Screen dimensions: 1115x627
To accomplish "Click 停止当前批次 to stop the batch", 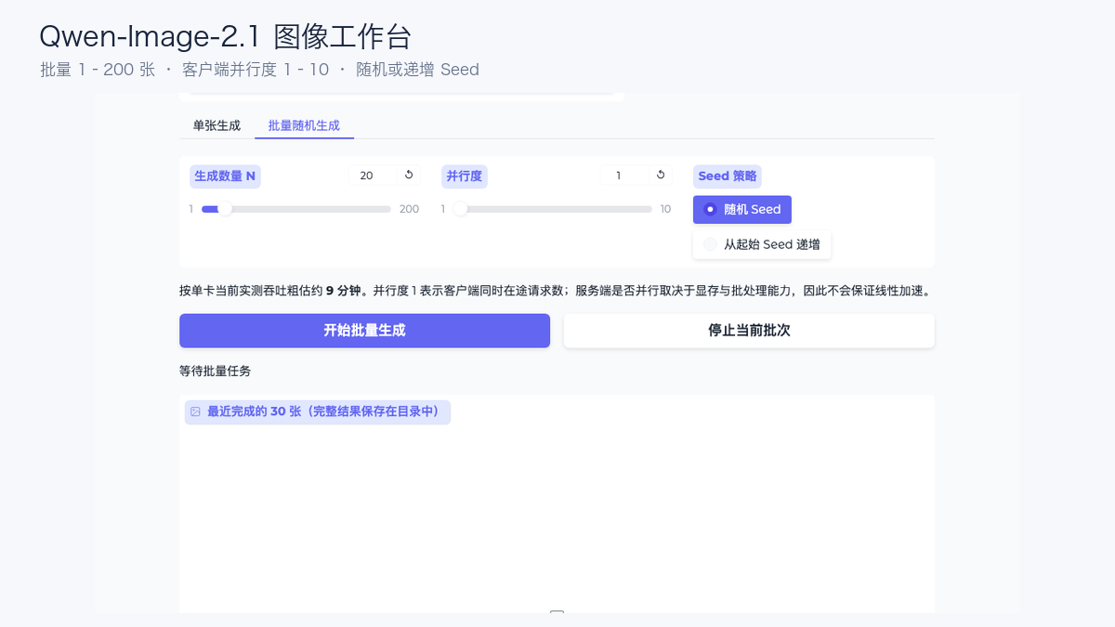I will pos(749,331).
